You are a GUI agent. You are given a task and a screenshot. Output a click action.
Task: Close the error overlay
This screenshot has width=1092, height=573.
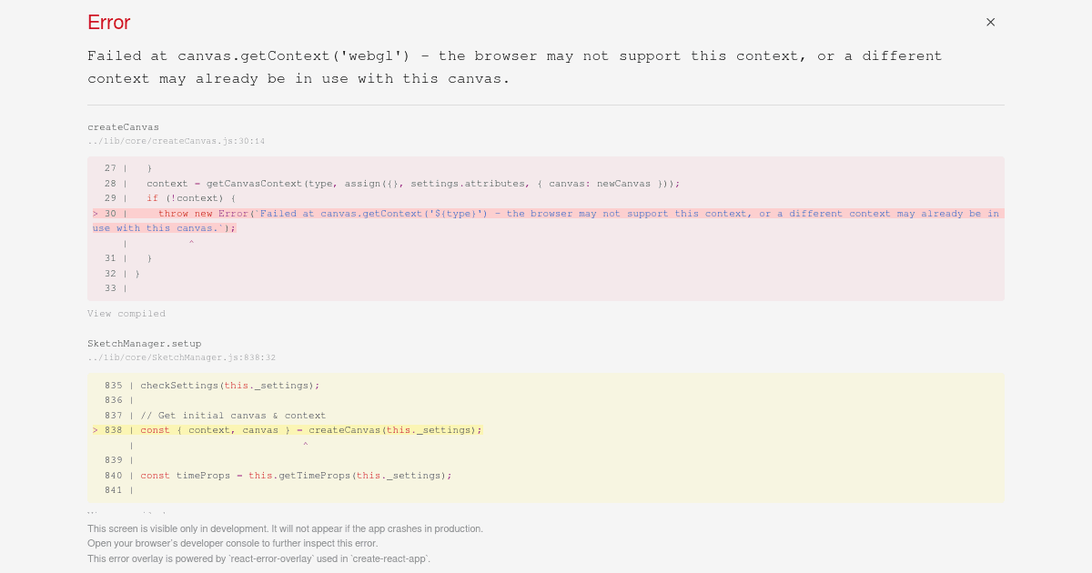pos(990,22)
